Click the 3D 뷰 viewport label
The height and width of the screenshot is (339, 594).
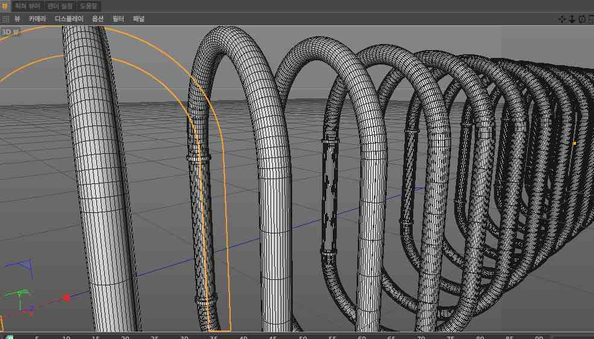coord(10,32)
